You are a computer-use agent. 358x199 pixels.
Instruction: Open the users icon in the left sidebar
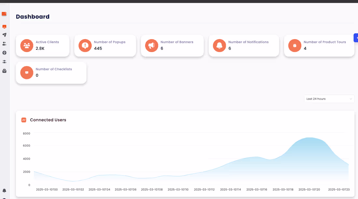[x=4, y=44]
